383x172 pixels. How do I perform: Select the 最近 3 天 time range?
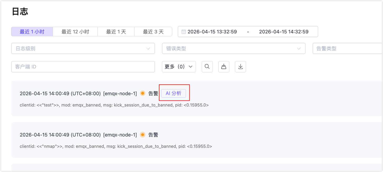(153, 31)
